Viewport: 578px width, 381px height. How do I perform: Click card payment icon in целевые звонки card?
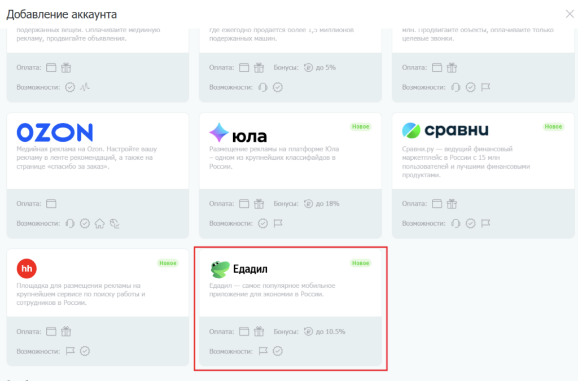[437, 67]
